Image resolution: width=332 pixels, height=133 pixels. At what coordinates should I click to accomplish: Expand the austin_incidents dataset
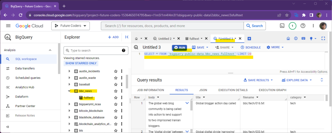[x=69, y=71]
